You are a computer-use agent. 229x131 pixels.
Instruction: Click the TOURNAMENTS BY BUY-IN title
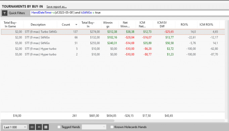pyautogui.click(x=22, y=7)
